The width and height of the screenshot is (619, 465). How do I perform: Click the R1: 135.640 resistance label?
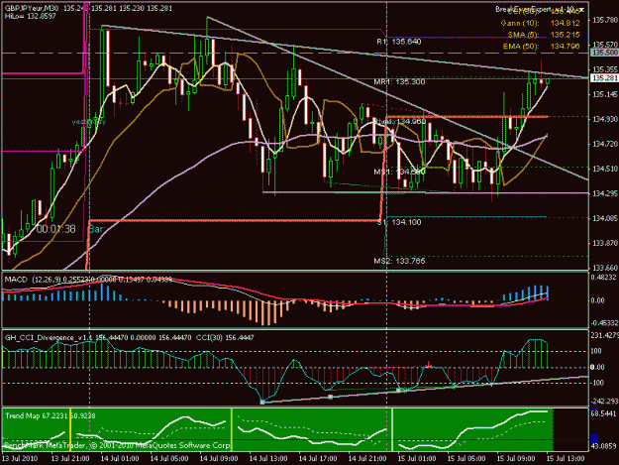pyautogui.click(x=399, y=42)
